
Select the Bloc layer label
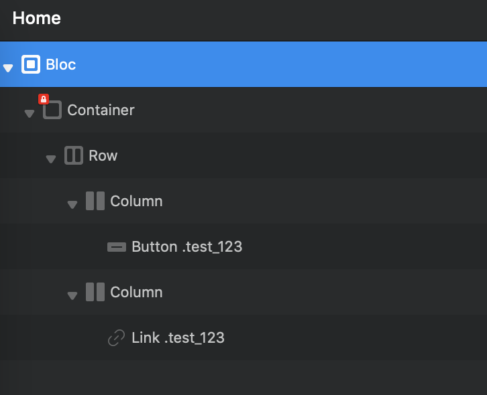click(61, 65)
